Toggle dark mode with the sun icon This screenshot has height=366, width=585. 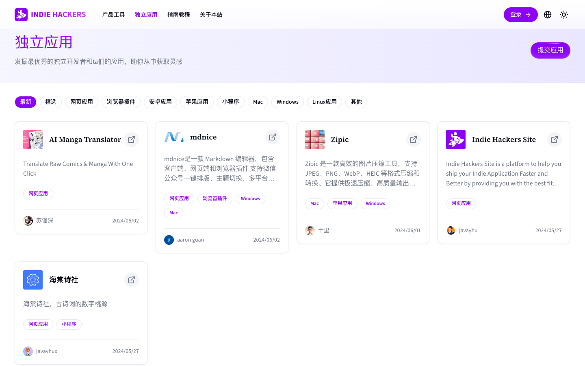tap(564, 14)
